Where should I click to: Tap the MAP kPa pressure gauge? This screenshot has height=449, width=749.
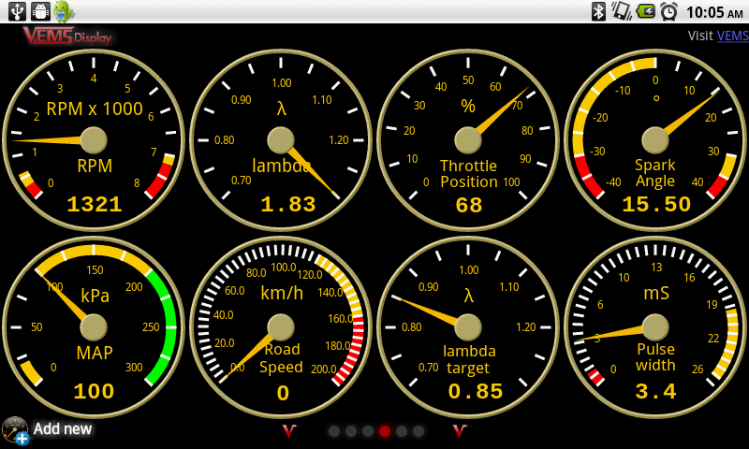94,327
